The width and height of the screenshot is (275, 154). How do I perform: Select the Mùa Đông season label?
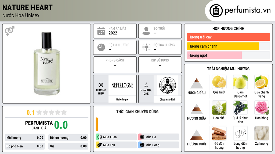(153, 145)
